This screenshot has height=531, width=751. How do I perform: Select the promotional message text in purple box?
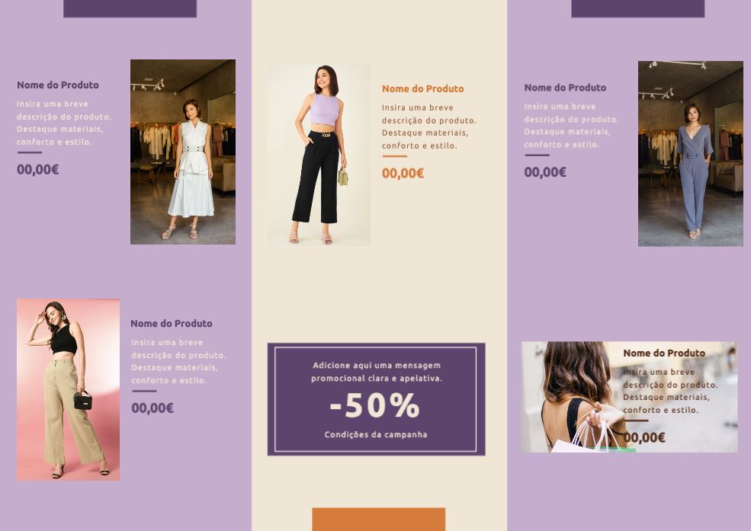click(x=377, y=372)
